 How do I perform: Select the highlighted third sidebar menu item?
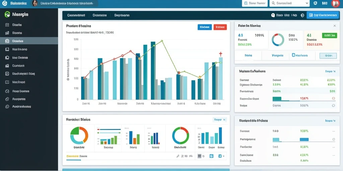29,41
